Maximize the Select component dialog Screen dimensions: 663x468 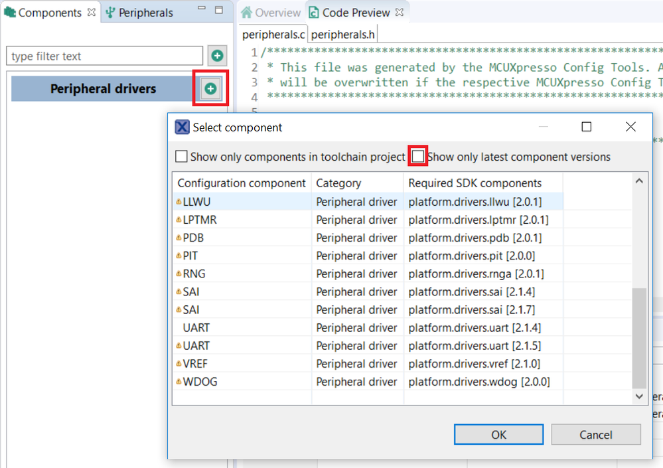(586, 126)
